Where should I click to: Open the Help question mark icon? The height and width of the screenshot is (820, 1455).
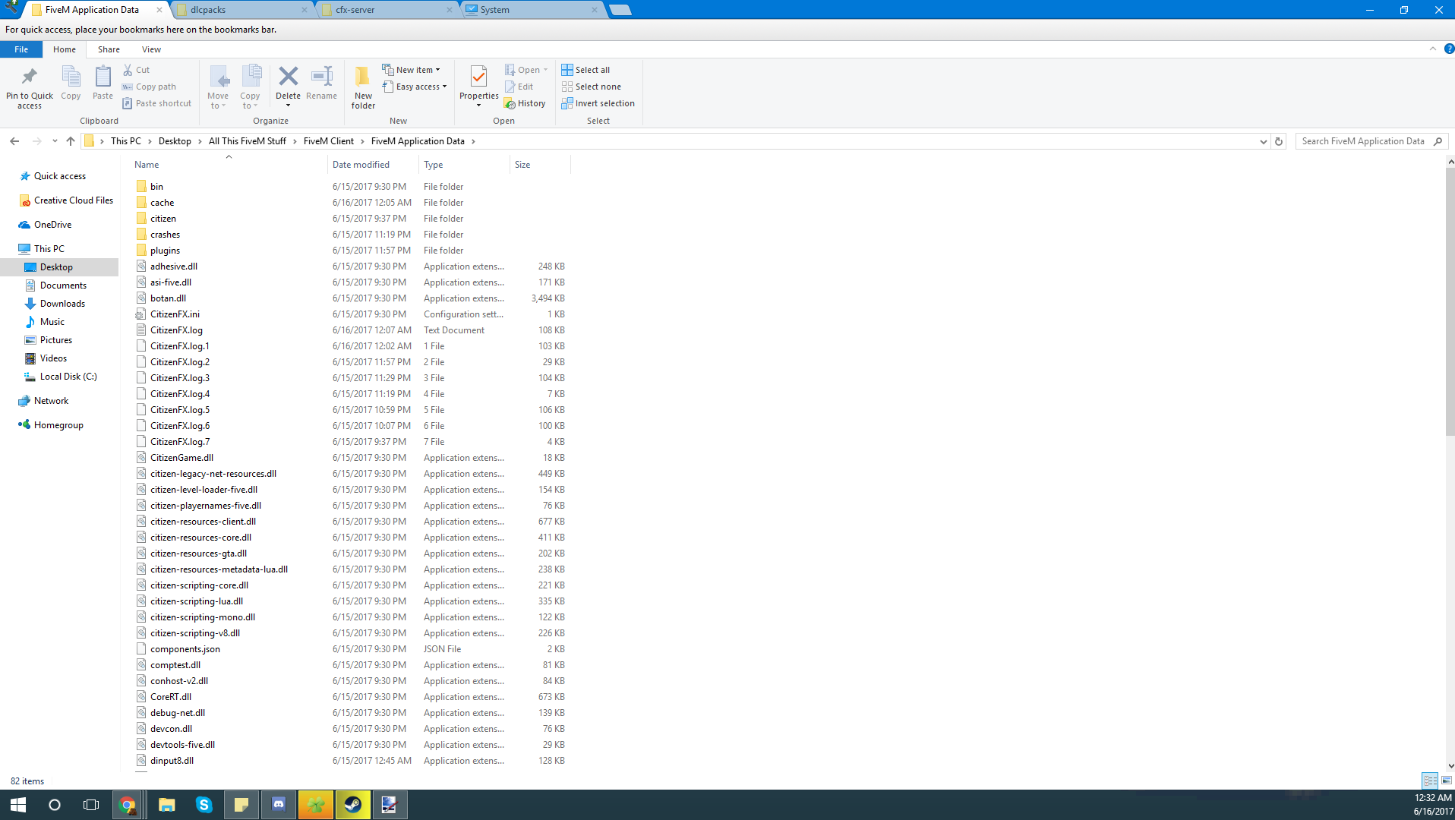pyautogui.click(x=1449, y=49)
